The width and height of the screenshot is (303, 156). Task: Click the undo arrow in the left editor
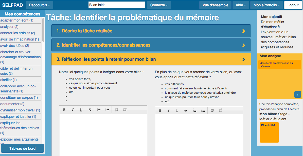click(x=116, y=110)
